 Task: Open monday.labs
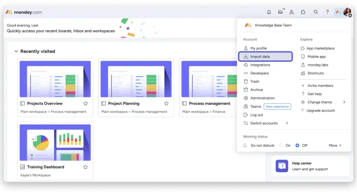pyautogui.click(x=314, y=65)
